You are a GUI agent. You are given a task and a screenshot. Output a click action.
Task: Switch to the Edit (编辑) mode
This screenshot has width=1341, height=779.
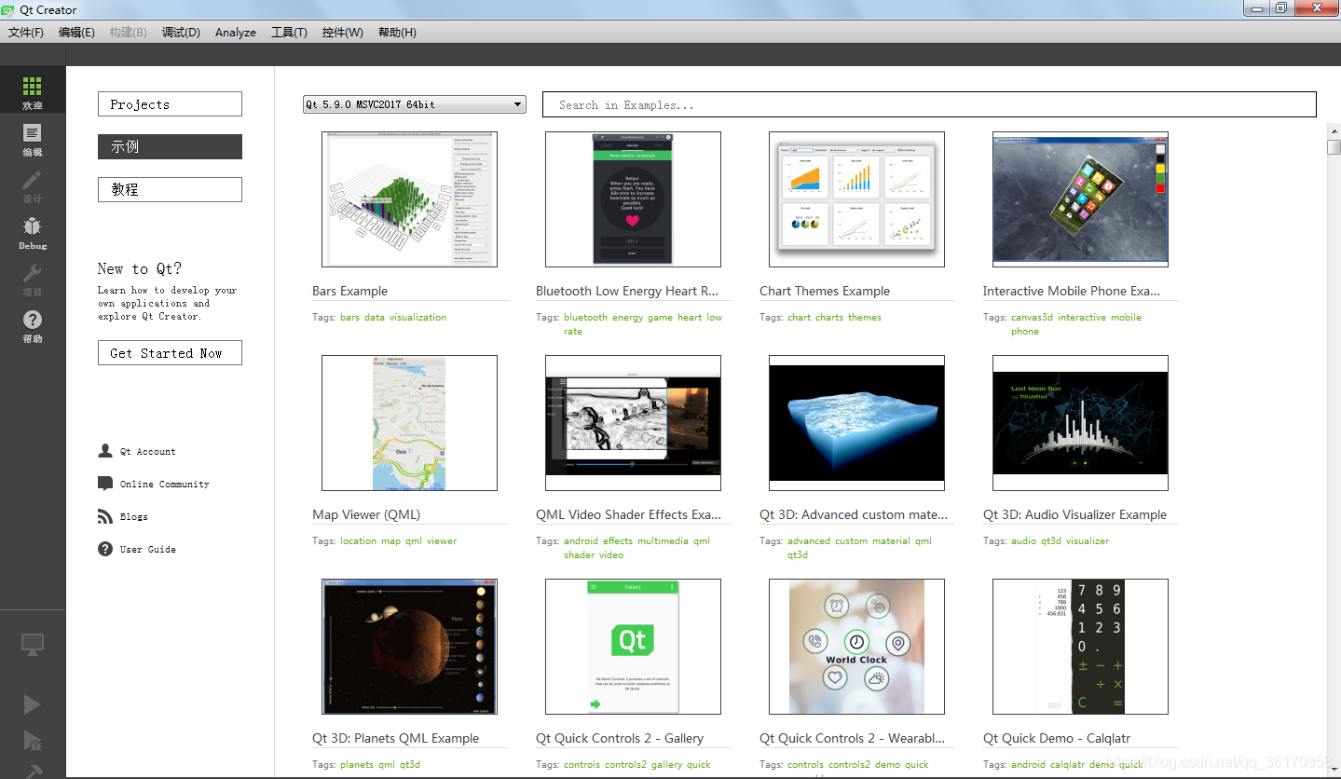click(33, 139)
